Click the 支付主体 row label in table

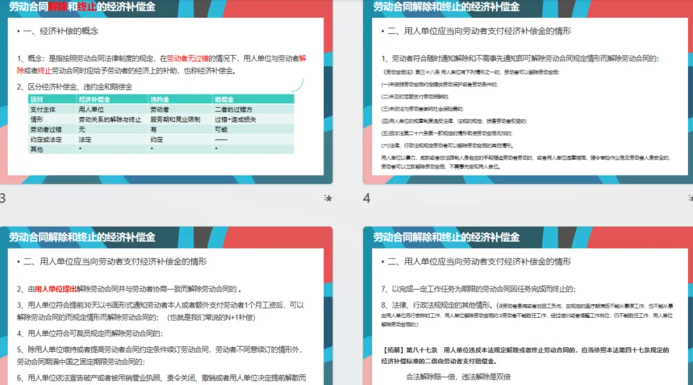52,110
